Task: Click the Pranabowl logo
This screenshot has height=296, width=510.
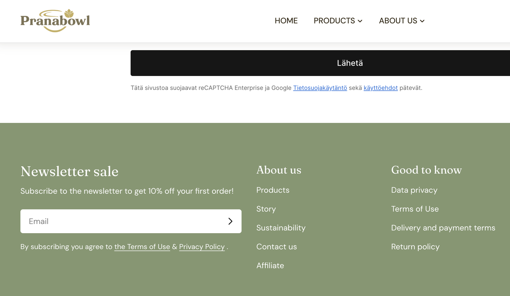Action: pyautogui.click(x=55, y=21)
